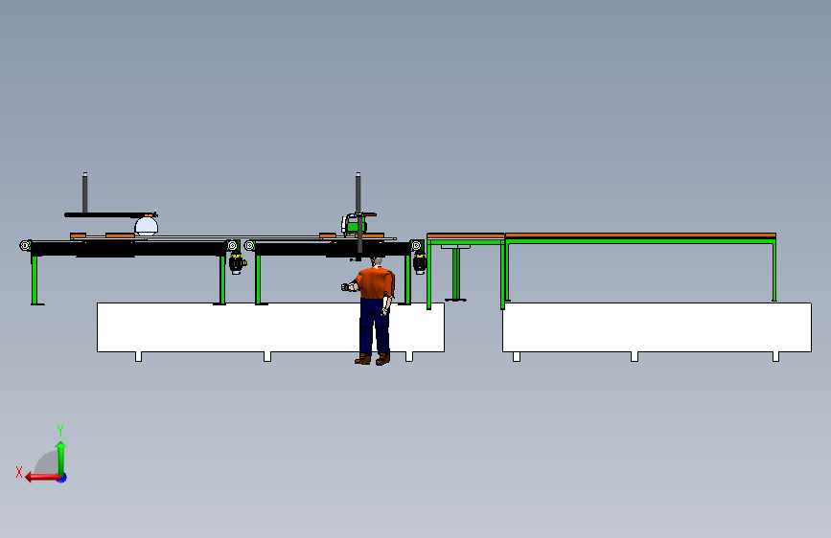Image resolution: width=831 pixels, height=538 pixels.
Task: Select the yellow-black motor under the left conveyor
Action: click(x=237, y=263)
